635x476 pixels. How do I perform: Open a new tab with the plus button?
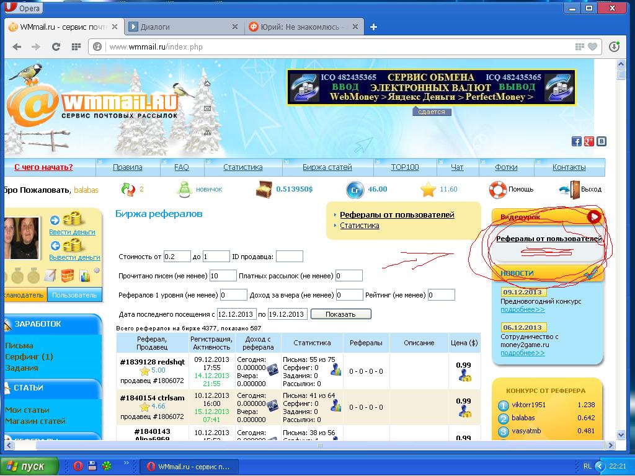pos(373,27)
